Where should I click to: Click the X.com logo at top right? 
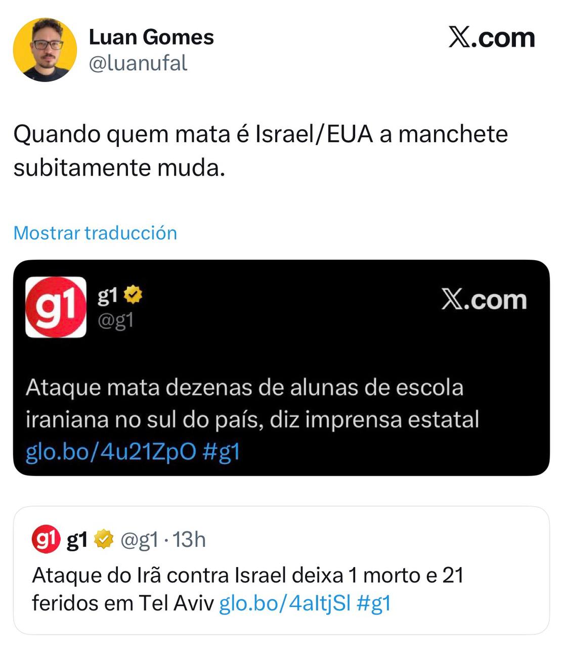(492, 38)
